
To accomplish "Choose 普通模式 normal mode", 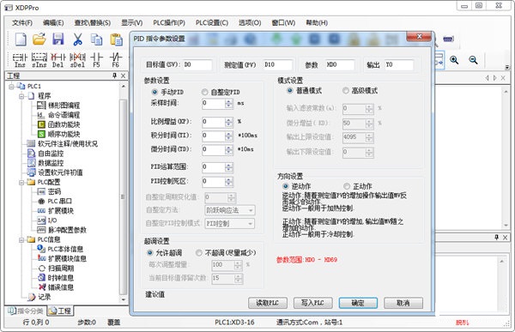I will click(290, 90).
